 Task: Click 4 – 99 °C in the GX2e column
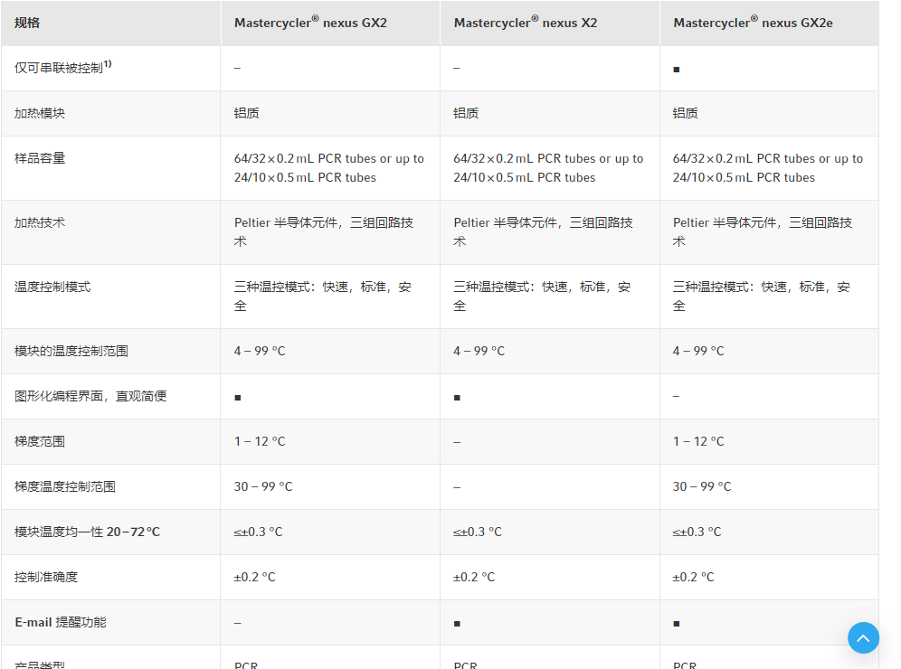click(698, 351)
